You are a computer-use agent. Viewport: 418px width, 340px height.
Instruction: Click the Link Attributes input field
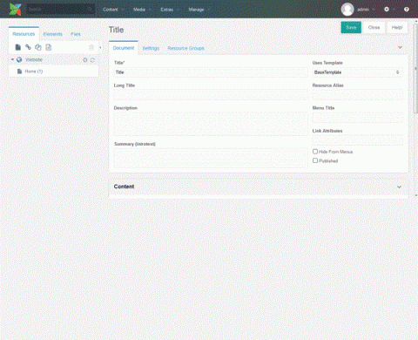pyautogui.click(x=357, y=140)
